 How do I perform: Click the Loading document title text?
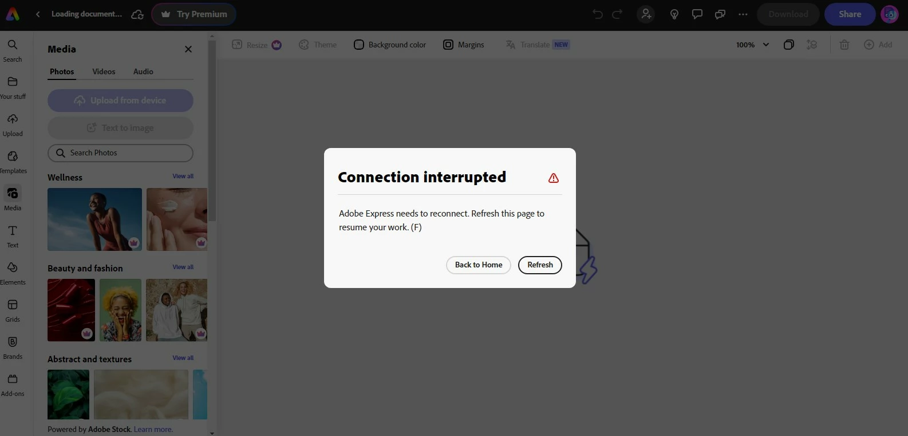86,14
